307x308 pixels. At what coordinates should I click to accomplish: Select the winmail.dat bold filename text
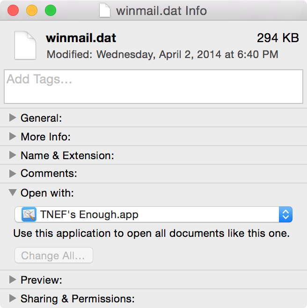(81, 38)
